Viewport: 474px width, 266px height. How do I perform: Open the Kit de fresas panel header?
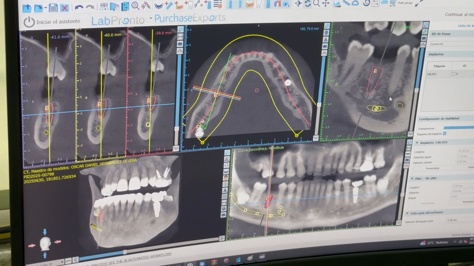click(x=451, y=34)
